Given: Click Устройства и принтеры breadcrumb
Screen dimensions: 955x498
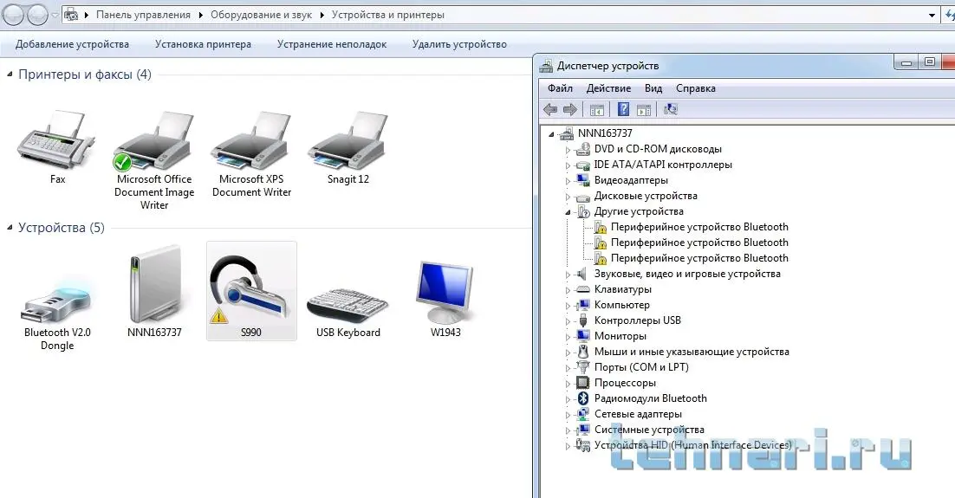Looking at the screenshot, I should pyautogui.click(x=388, y=15).
